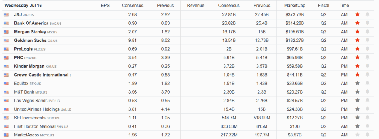379x139 pixels.
Task: Star United Airlines Holdings row
Action: pos(358,109)
